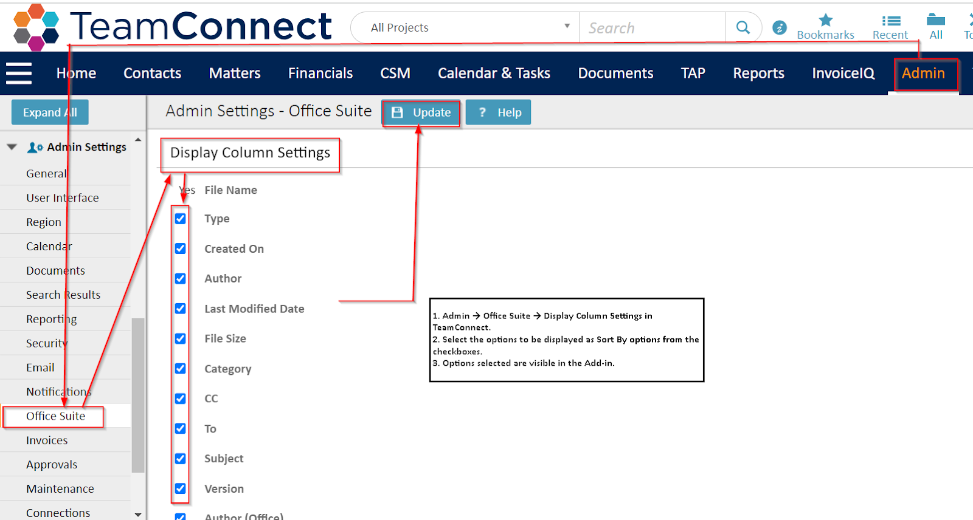Image resolution: width=973 pixels, height=520 pixels.
Task: Open Calendar & Tasks tab
Action: click(494, 74)
